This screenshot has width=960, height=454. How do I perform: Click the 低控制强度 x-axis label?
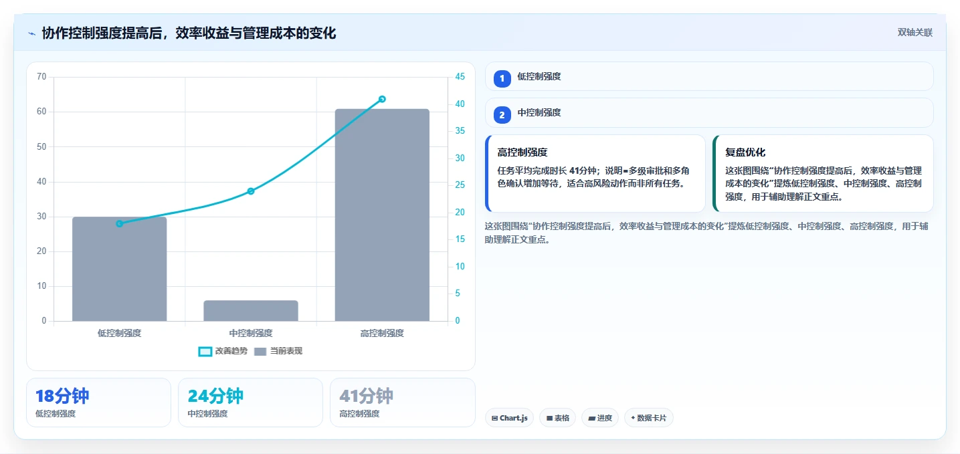[x=119, y=333]
